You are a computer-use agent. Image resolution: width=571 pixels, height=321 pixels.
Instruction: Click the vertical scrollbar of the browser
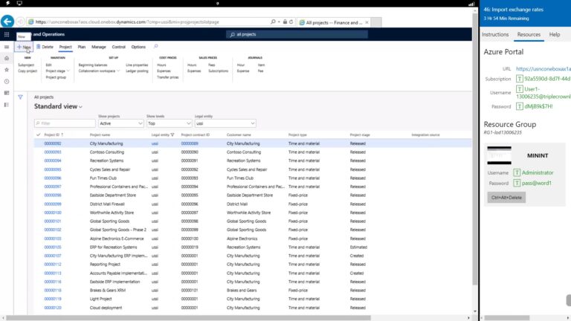pyautogui.click(x=475, y=149)
